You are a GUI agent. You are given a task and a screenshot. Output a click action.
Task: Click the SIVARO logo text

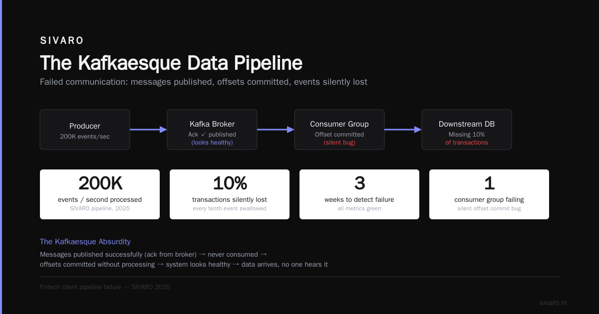62,41
